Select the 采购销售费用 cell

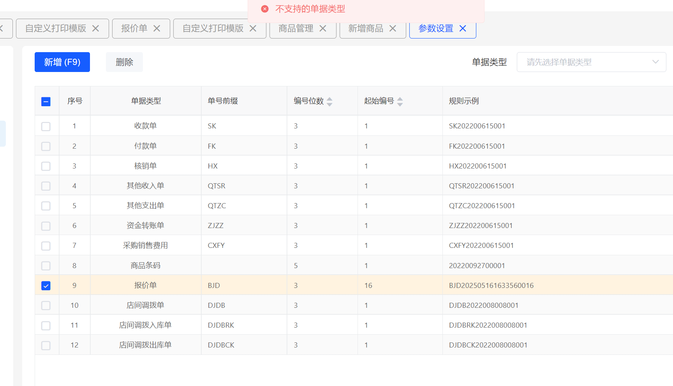coord(146,245)
